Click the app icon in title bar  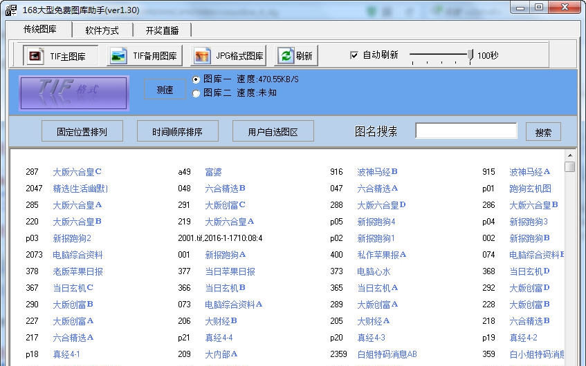pos(11,10)
